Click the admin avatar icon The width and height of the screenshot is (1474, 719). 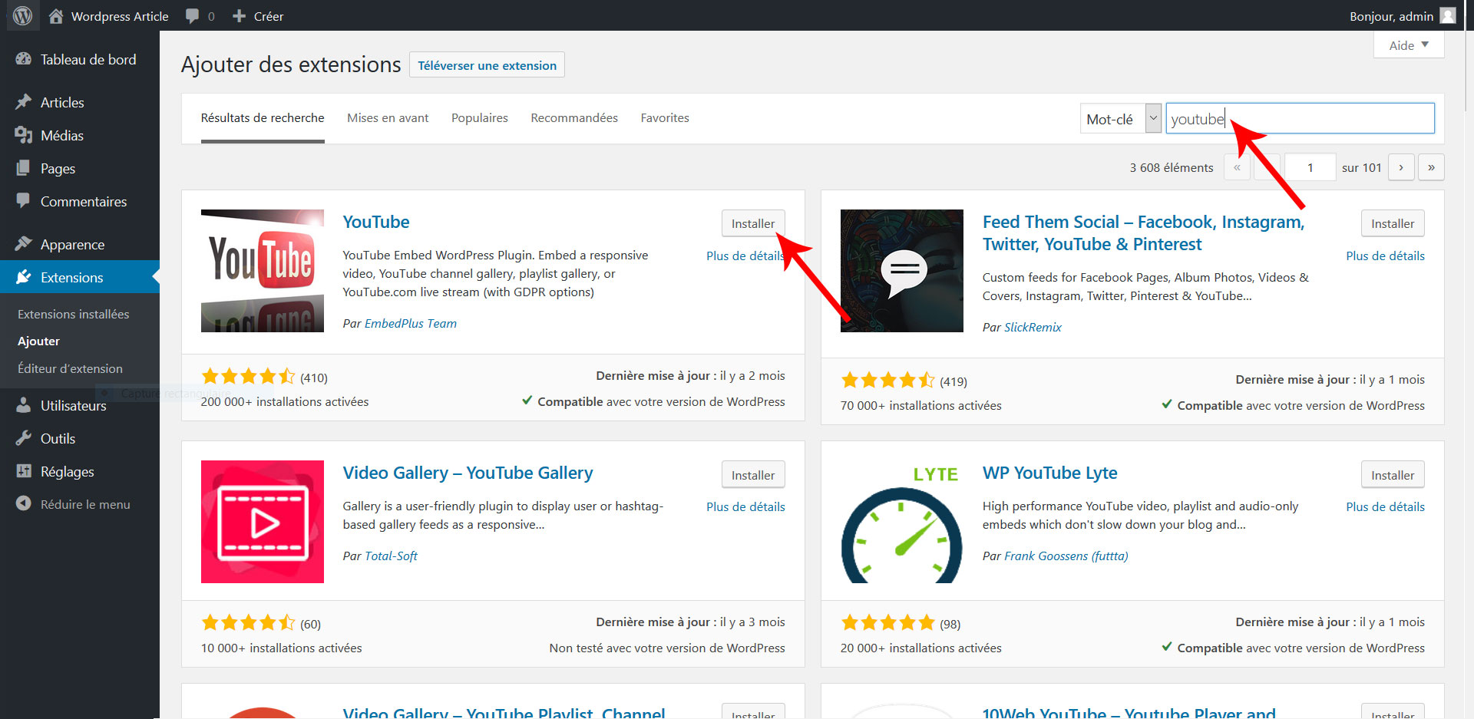pos(1447,15)
